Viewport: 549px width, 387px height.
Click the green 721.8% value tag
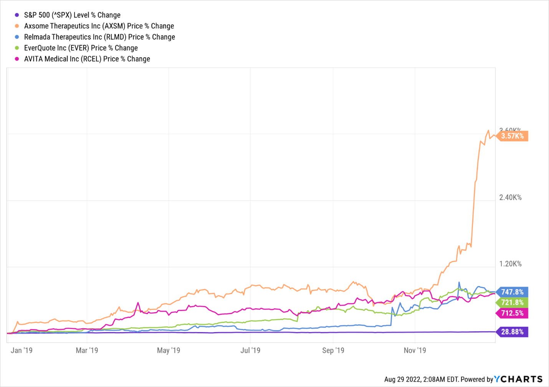(513, 303)
